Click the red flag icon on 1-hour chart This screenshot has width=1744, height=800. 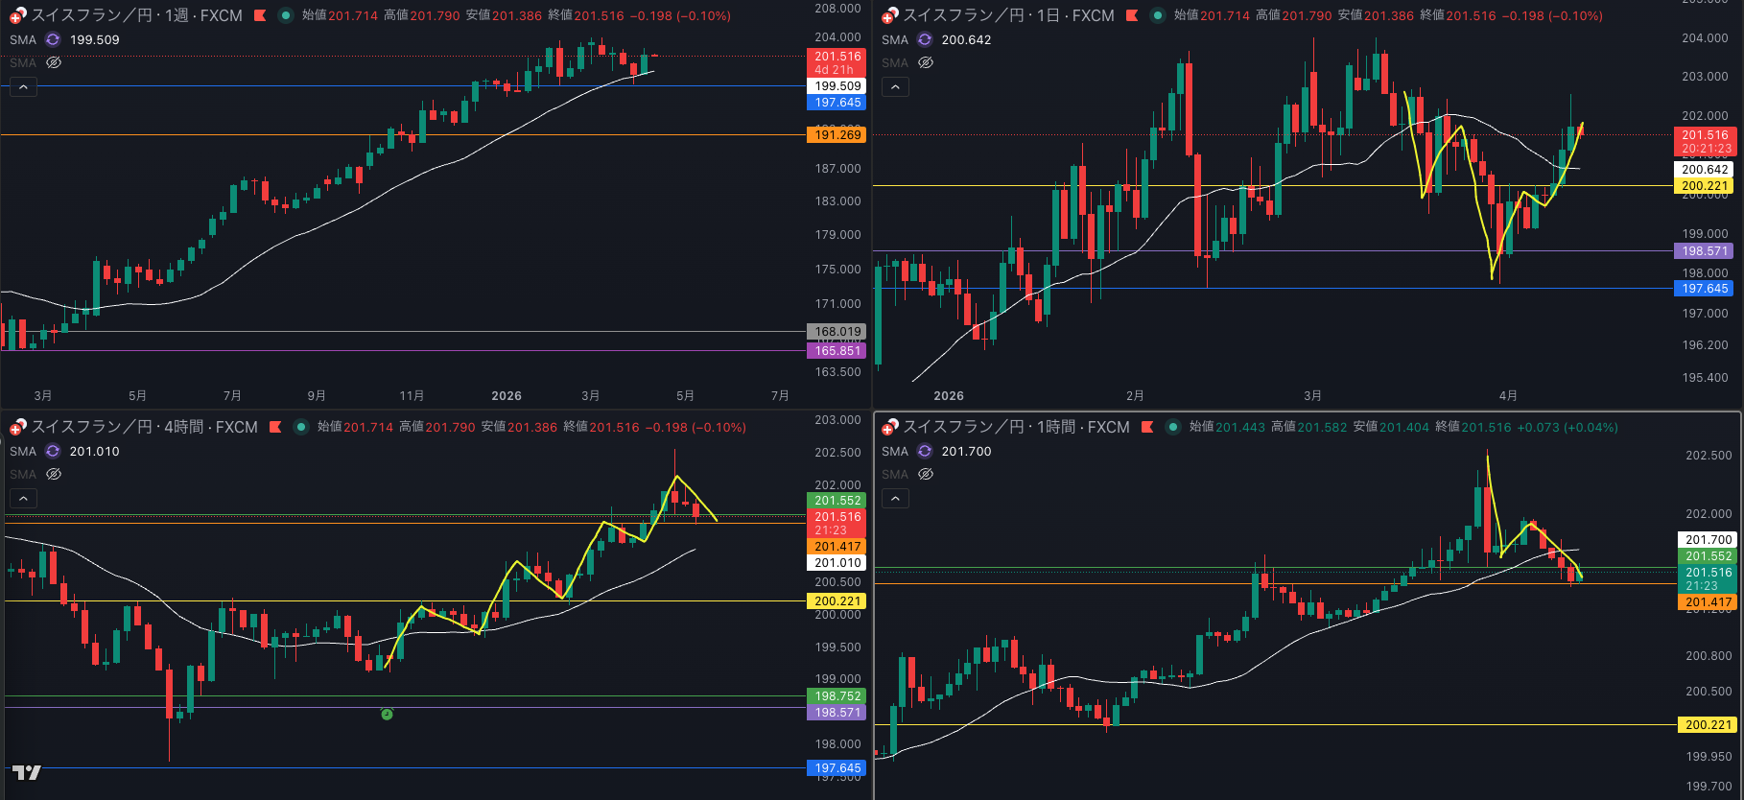point(1147,427)
